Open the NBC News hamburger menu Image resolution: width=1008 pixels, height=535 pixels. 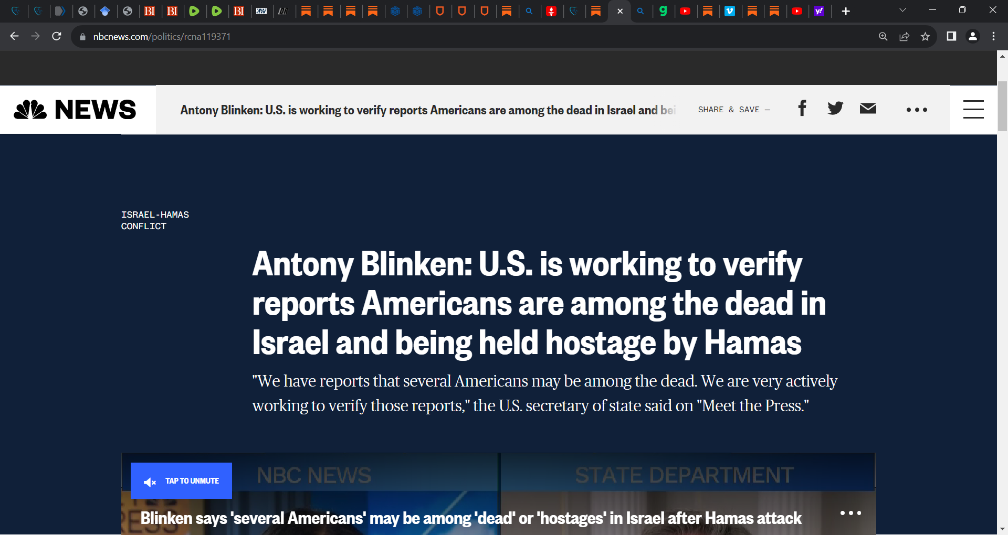point(973,109)
